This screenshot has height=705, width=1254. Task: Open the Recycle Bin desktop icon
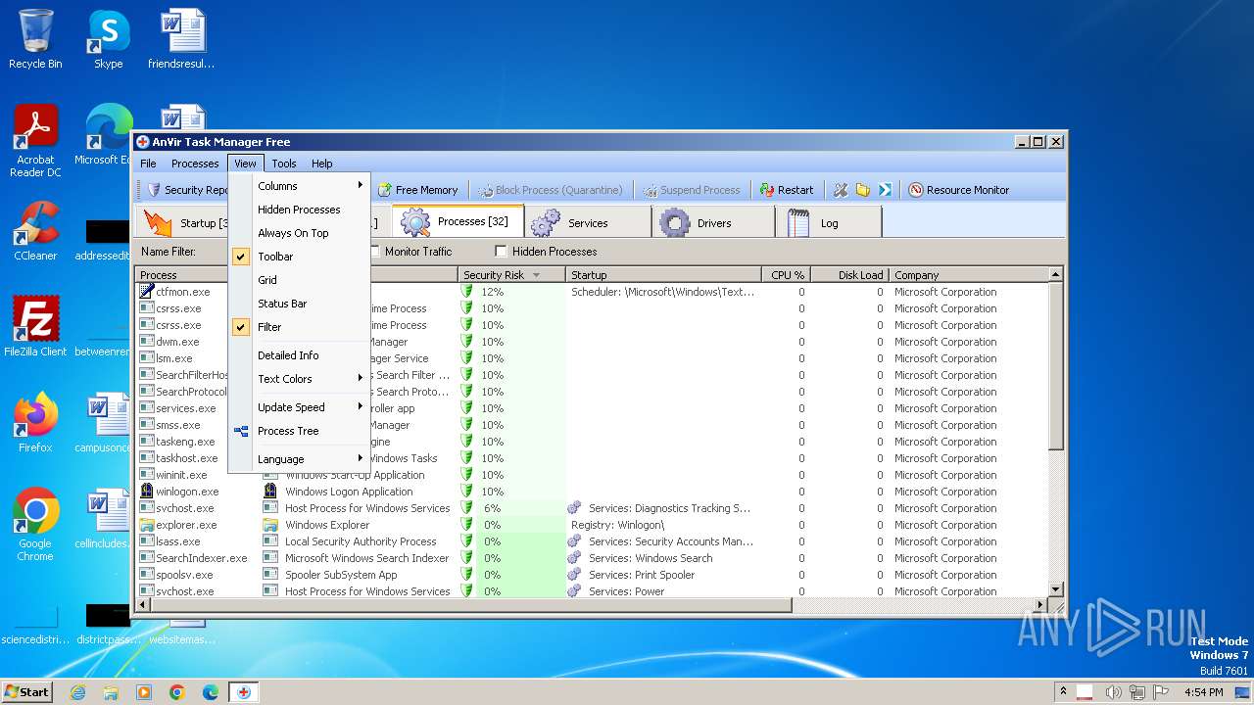click(35, 40)
